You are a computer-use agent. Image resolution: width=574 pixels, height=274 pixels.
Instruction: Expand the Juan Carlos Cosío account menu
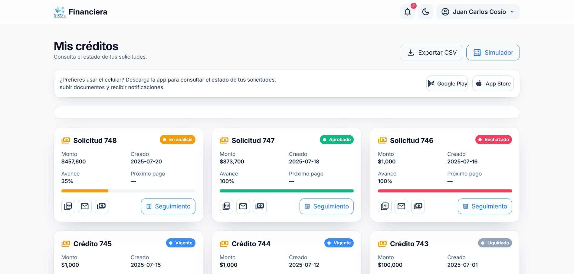(x=477, y=11)
